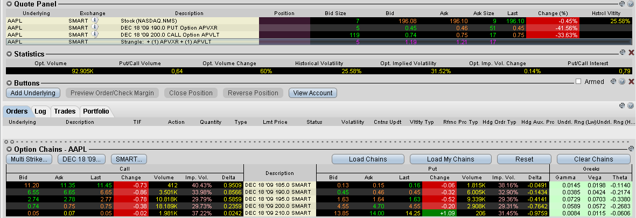Switch to the Orders tab
This screenshot has width=636, height=218.
(x=17, y=111)
